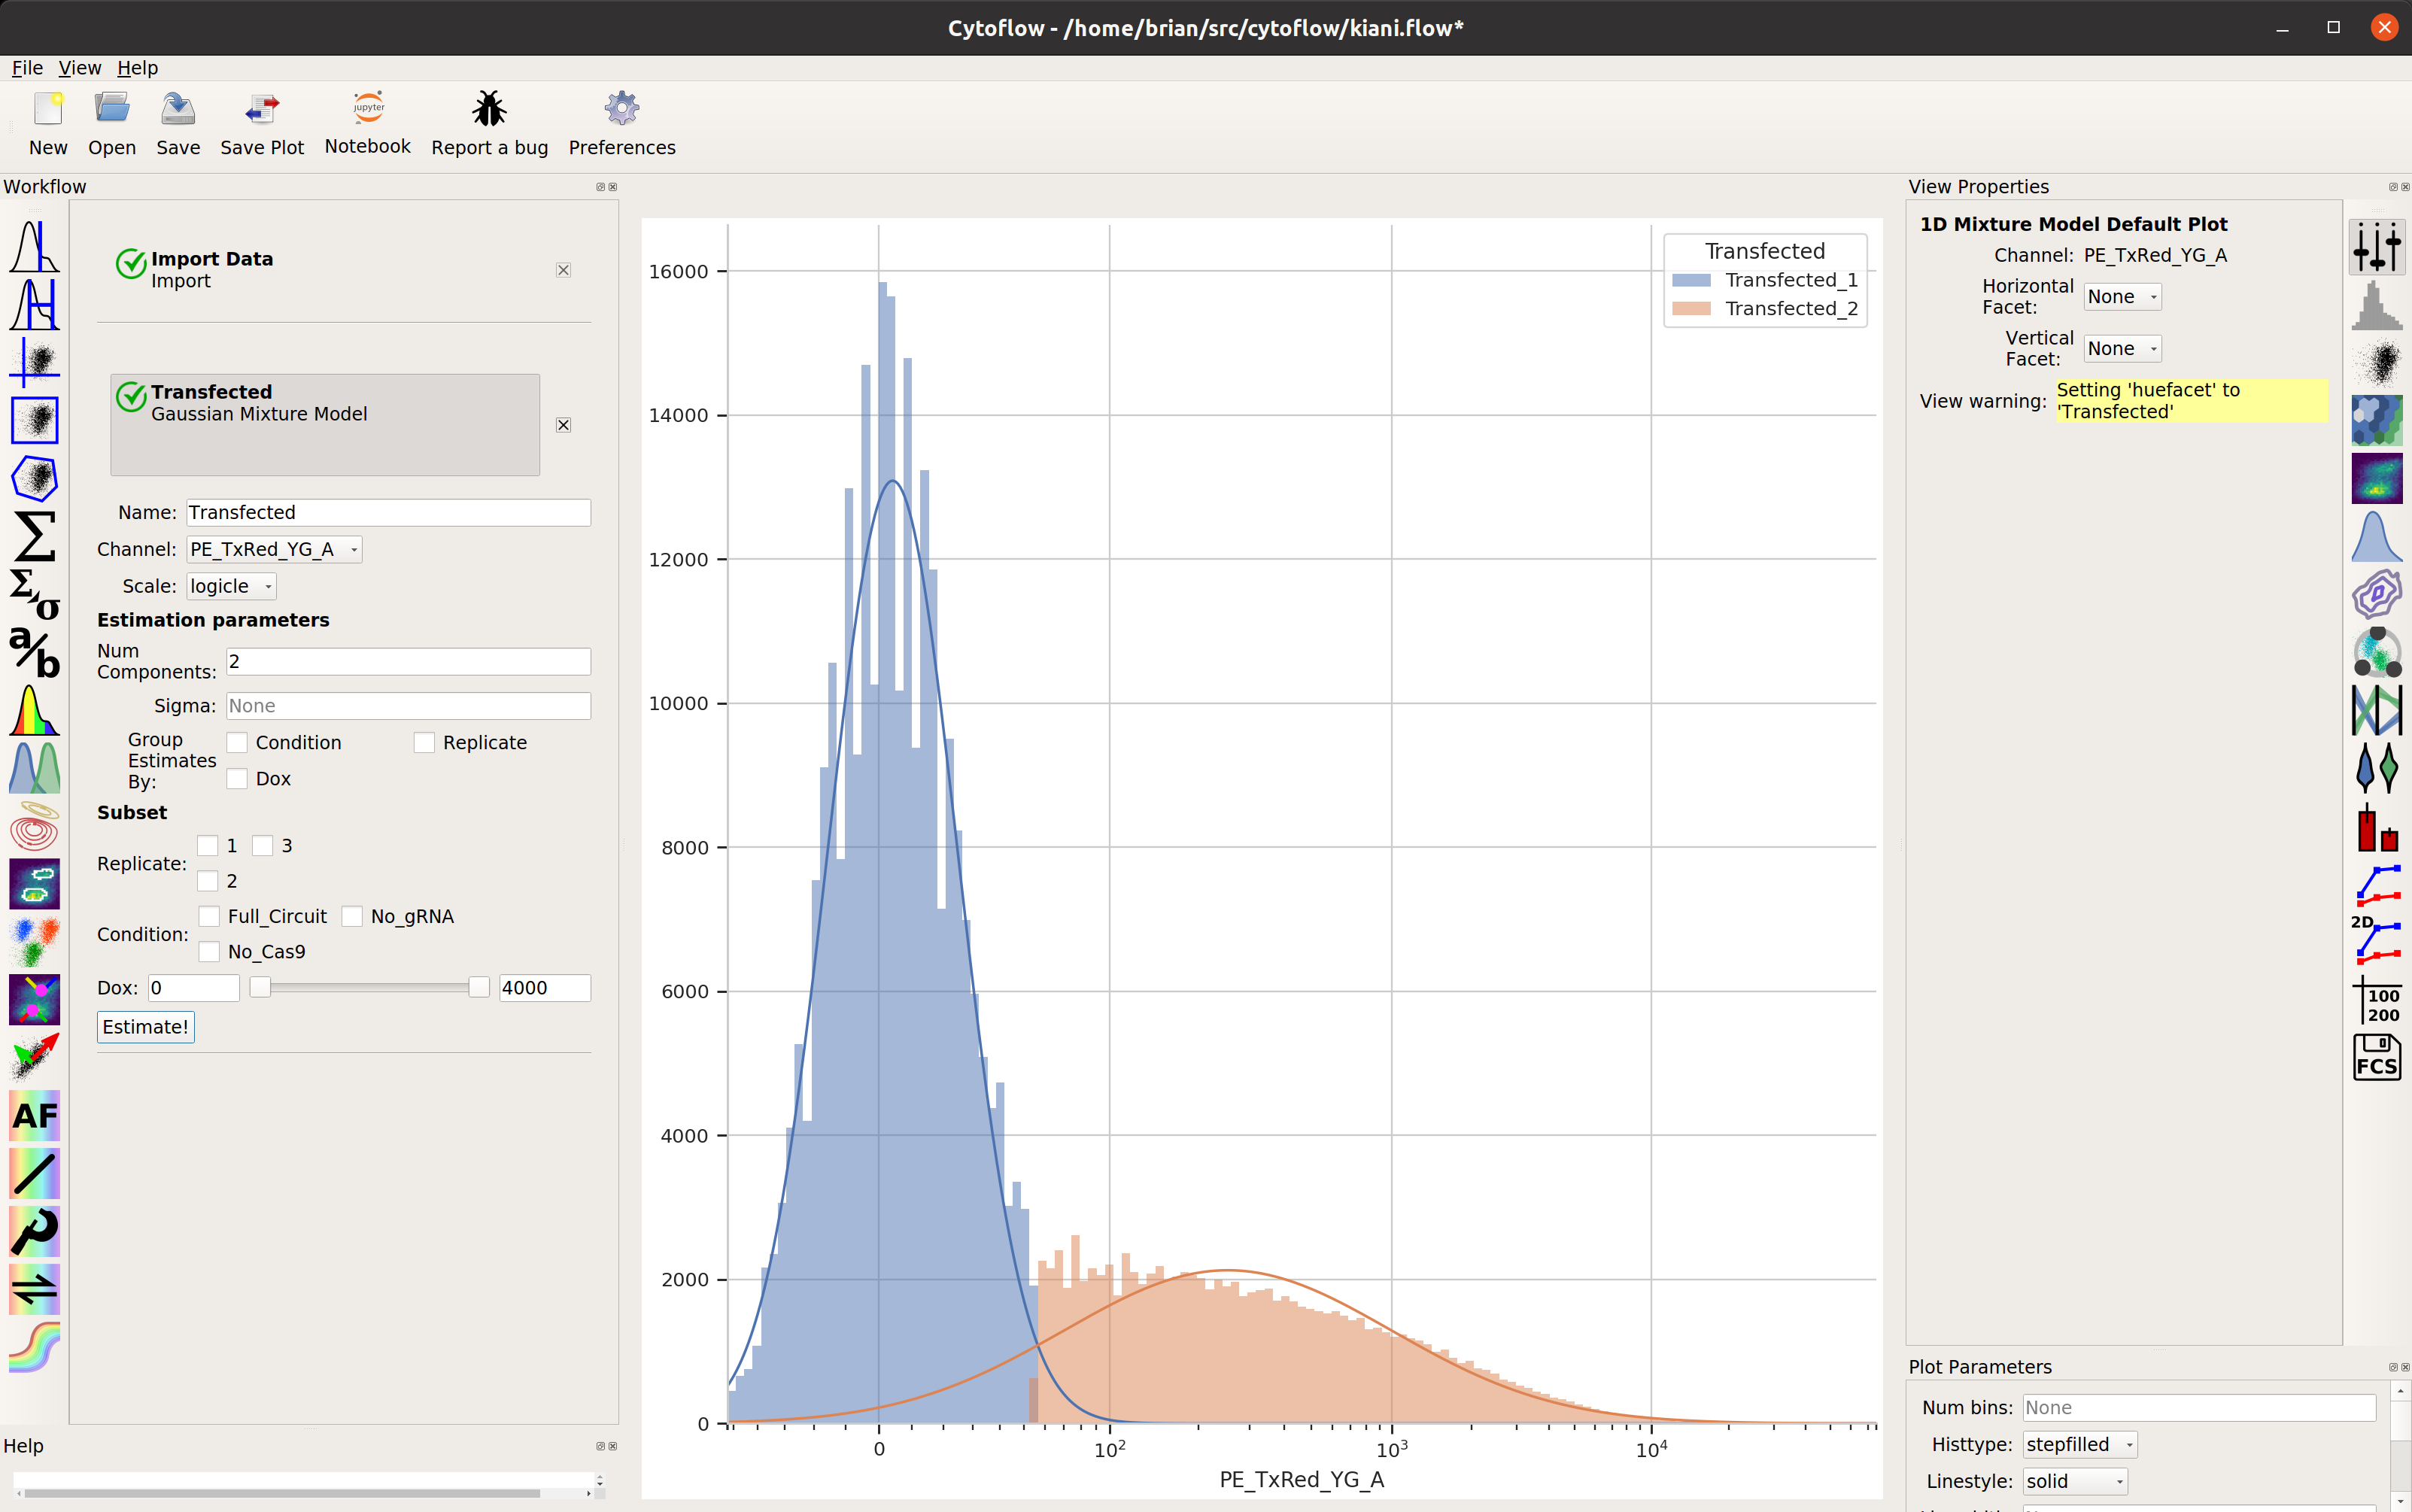Click the Notebook Jupyter toolbar icon
This screenshot has width=2412, height=1512.
368,107
